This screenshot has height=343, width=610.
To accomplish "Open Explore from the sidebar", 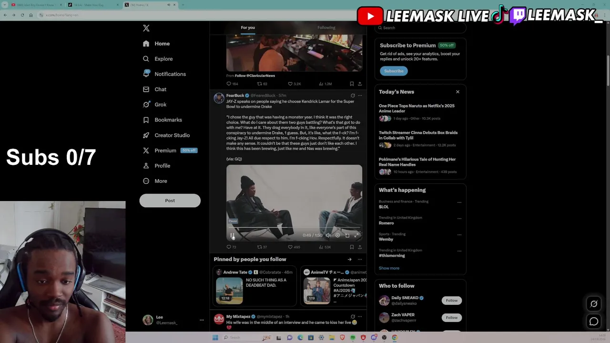I will point(158,59).
